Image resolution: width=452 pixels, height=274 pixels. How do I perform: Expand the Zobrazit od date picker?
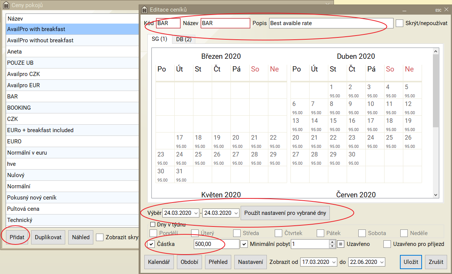(334, 262)
